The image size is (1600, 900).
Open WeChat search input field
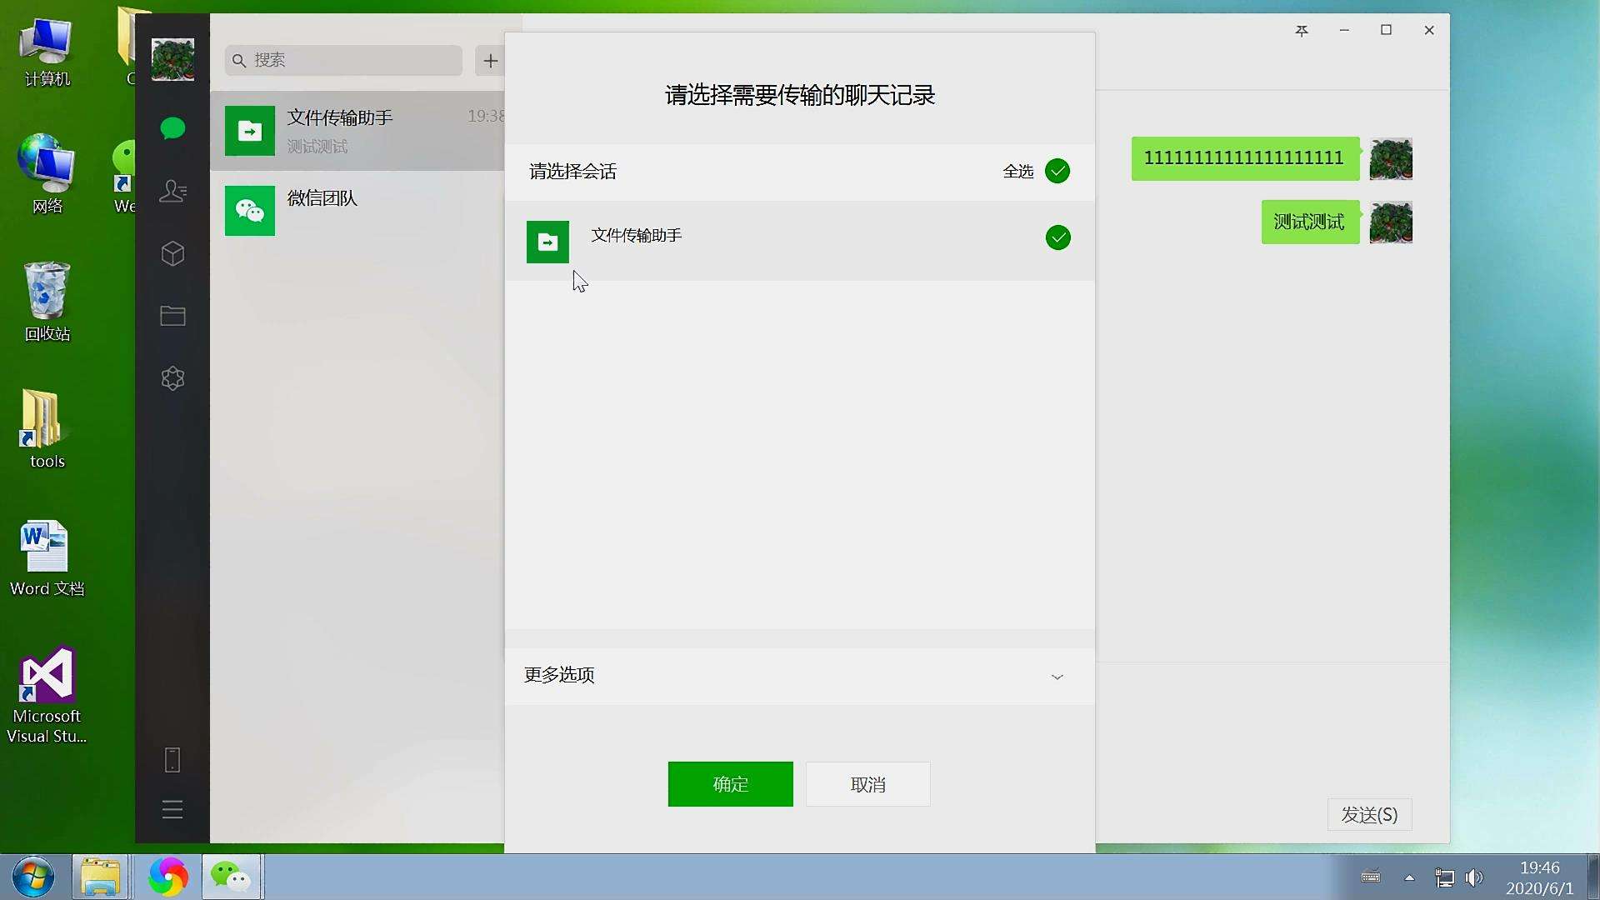342,59
